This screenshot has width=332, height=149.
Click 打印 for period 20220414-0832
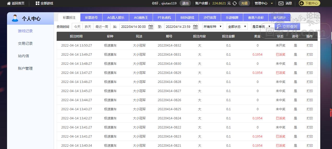point(310,46)
